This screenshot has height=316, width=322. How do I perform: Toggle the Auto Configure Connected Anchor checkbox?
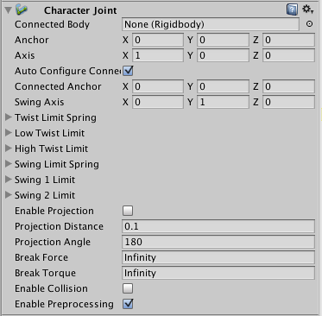[128, 71]
